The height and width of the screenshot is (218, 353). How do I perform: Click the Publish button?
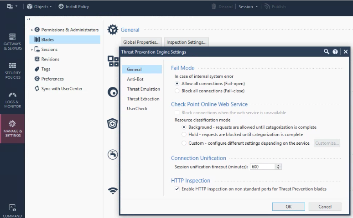pos(275,7)
